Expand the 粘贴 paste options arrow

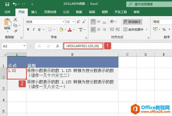click(8, 32)
